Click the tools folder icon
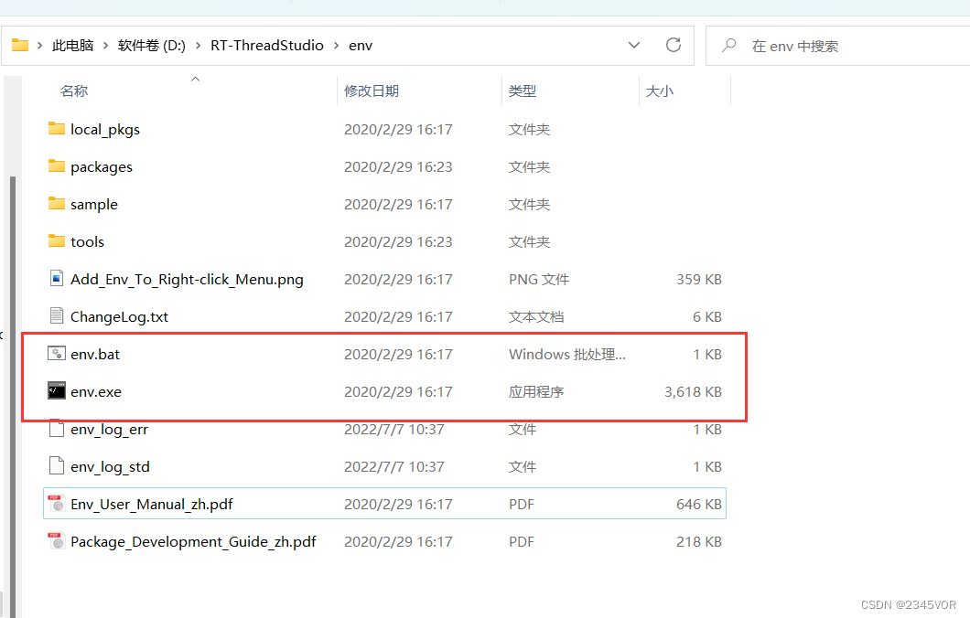Viewport: 970px width, 618px height. click(57, 241)
